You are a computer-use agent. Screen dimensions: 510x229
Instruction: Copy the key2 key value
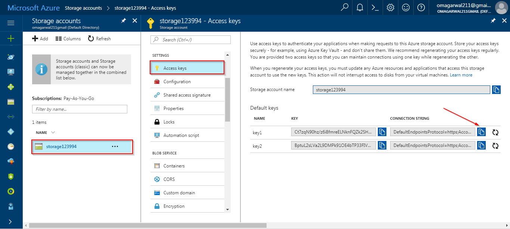(x=382, y=146)
